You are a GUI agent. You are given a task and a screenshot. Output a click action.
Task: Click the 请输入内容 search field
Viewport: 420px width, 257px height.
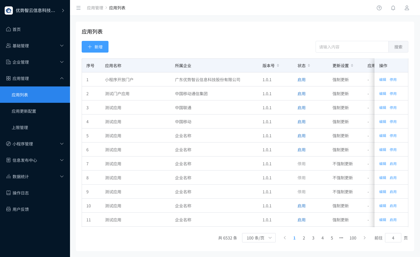coord(352,47)
